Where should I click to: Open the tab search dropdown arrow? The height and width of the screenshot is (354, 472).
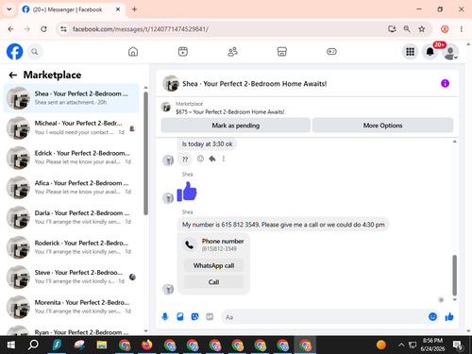[9, 9]
